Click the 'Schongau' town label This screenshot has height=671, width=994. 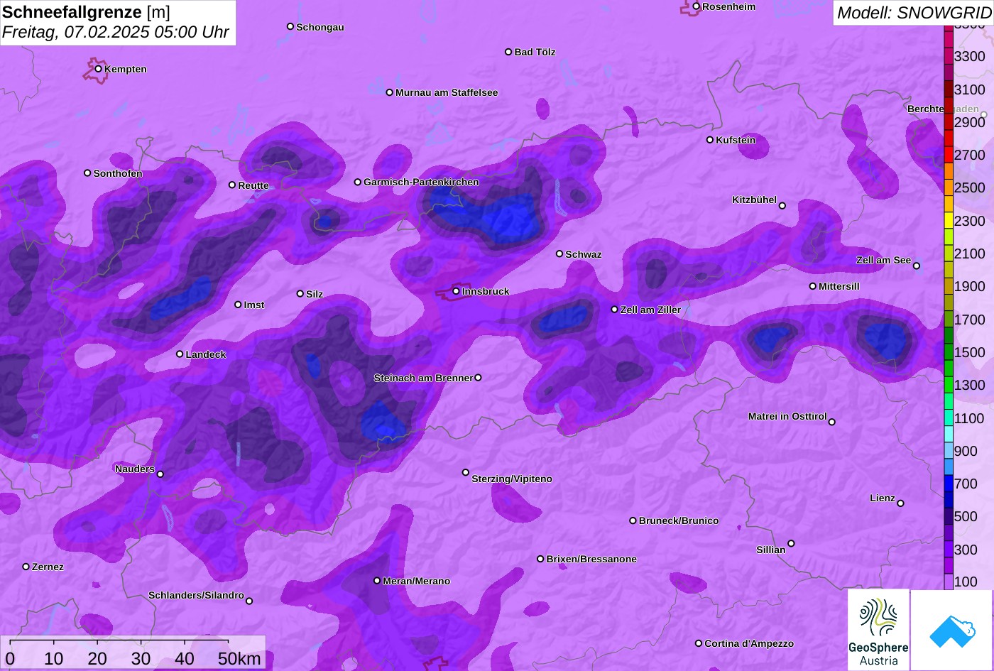point(320,28)
